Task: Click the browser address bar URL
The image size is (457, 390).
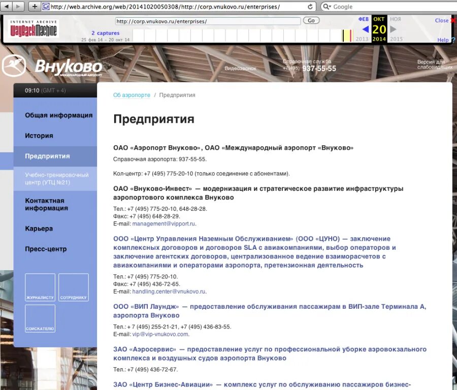Action: 165,7
